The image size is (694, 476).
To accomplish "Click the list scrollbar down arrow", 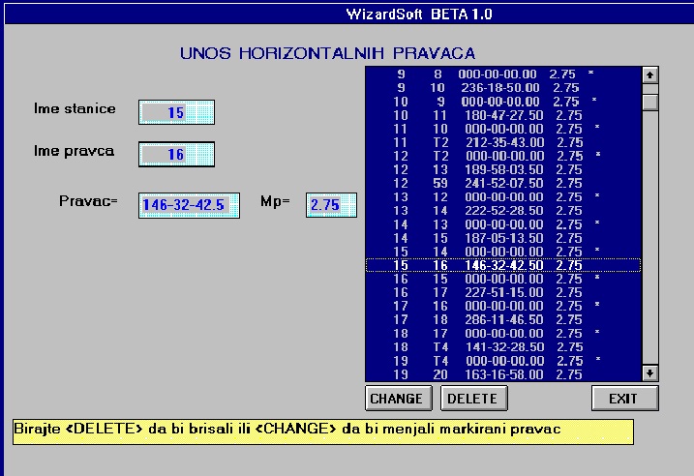I will (650, 372).
